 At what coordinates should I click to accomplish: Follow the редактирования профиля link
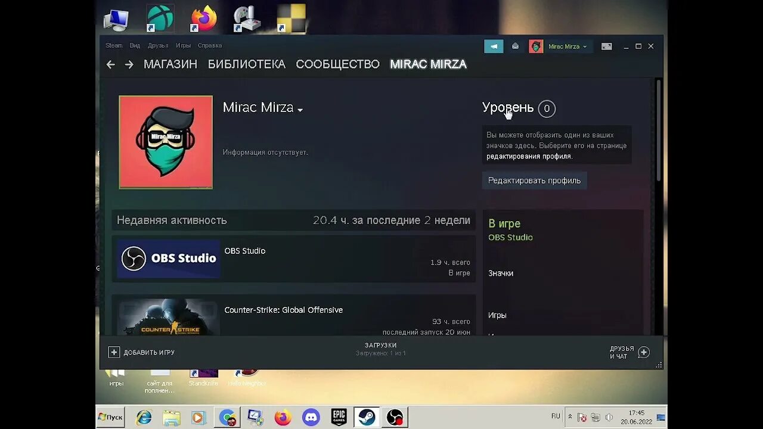point(529,156)
